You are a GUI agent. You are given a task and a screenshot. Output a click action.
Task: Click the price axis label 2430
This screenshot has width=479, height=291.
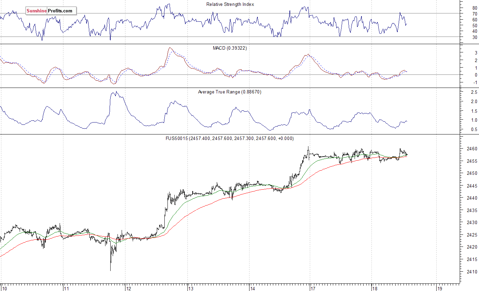[x=472, y=222]
